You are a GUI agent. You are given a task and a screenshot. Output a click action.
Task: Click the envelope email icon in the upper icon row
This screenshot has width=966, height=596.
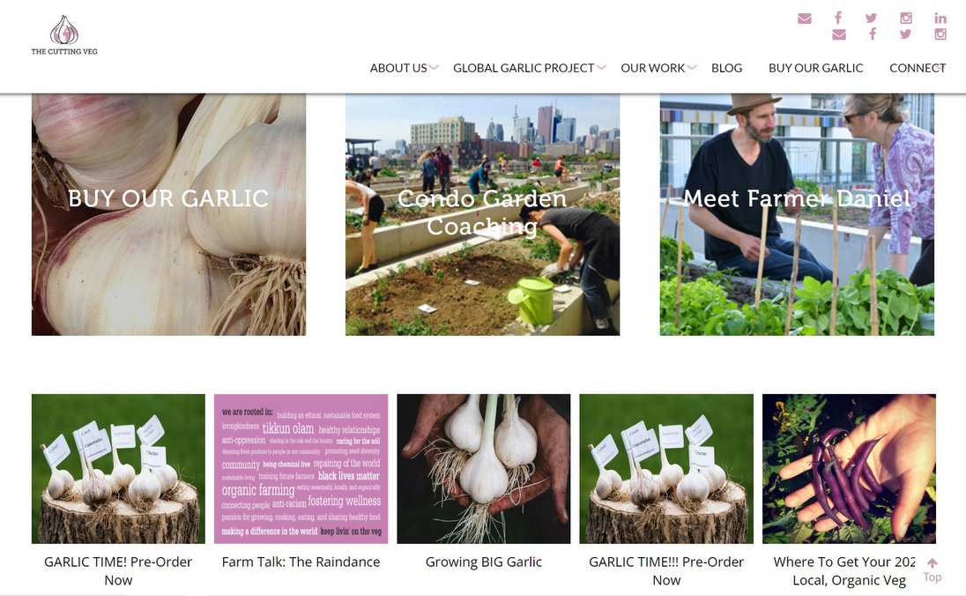coord(804,19)
